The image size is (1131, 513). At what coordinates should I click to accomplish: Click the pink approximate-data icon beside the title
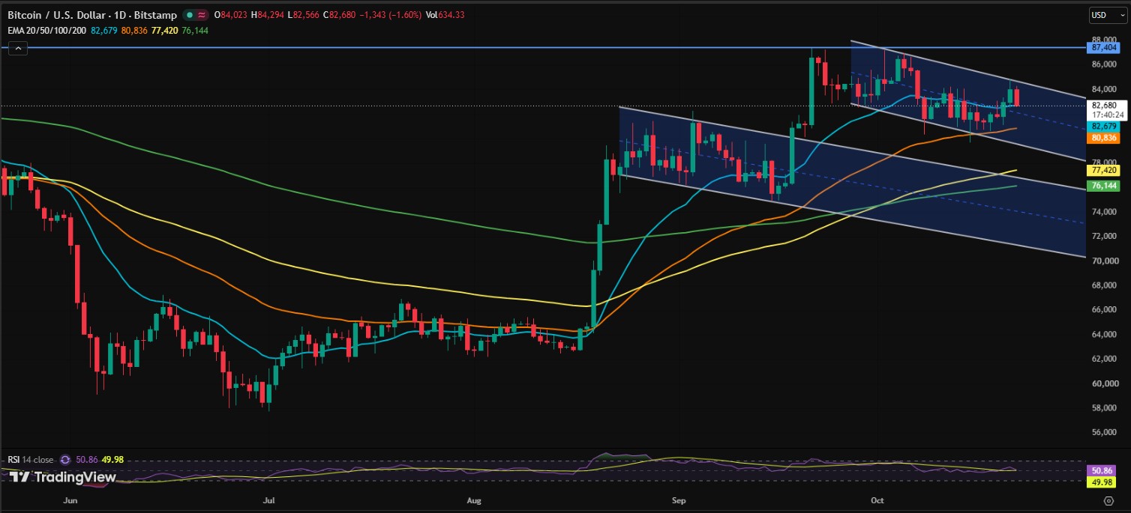pyautogui.click(x=203, y=15)
